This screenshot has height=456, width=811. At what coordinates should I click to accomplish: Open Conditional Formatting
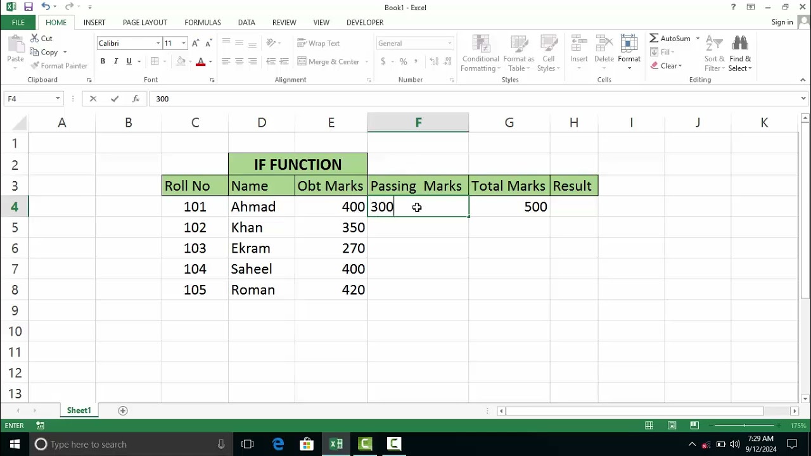[x=481, y=54]
